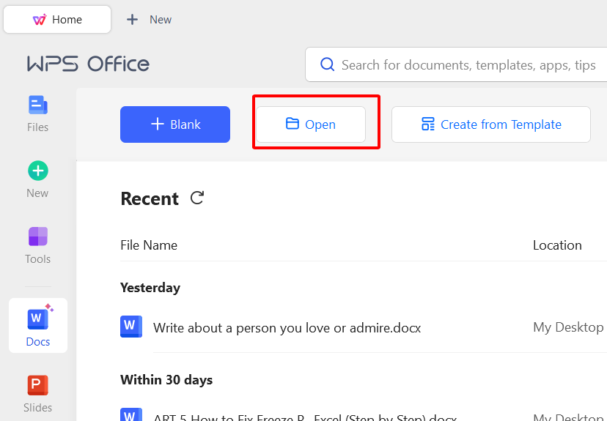Screen dimensions: 607x421
Task: Click the Location column header
Action: pyautogui.click(x=557, y=245)
